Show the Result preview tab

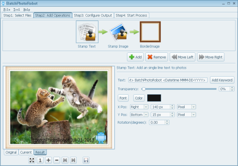(x=40, y=152)
